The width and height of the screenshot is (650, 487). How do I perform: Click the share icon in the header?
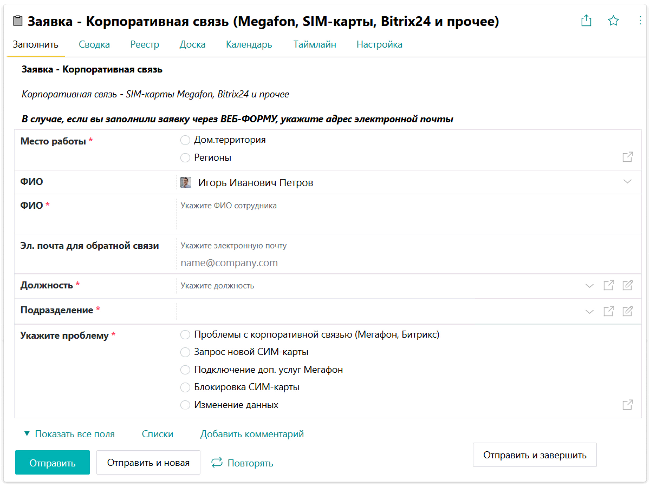click(x=586, y=21)
